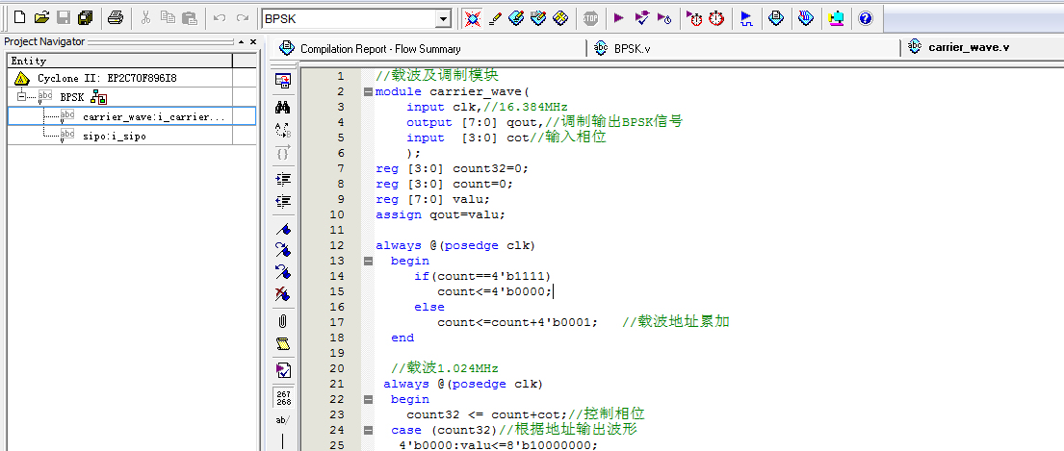Select the sipo:i_sipo entity
Screen dimensions: 1064x451
(114, 136)
